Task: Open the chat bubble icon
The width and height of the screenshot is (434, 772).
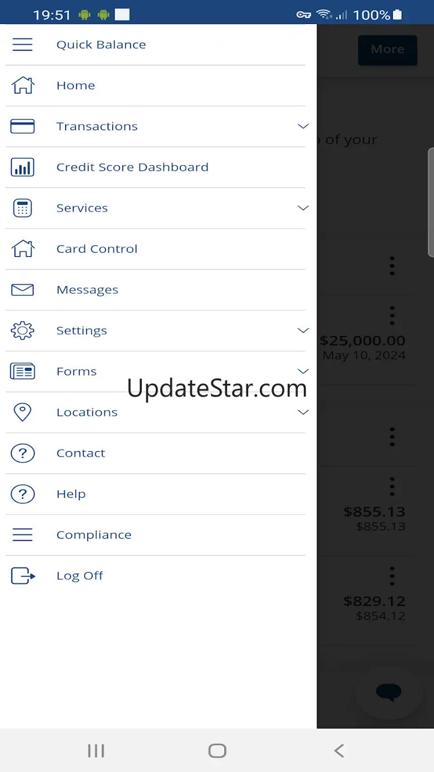Action: coord(388,692)
